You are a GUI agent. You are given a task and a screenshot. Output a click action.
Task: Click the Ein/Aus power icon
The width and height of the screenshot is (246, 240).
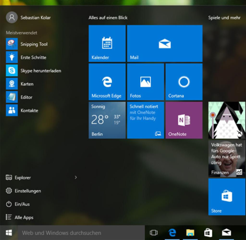click(x=9, y=204)
